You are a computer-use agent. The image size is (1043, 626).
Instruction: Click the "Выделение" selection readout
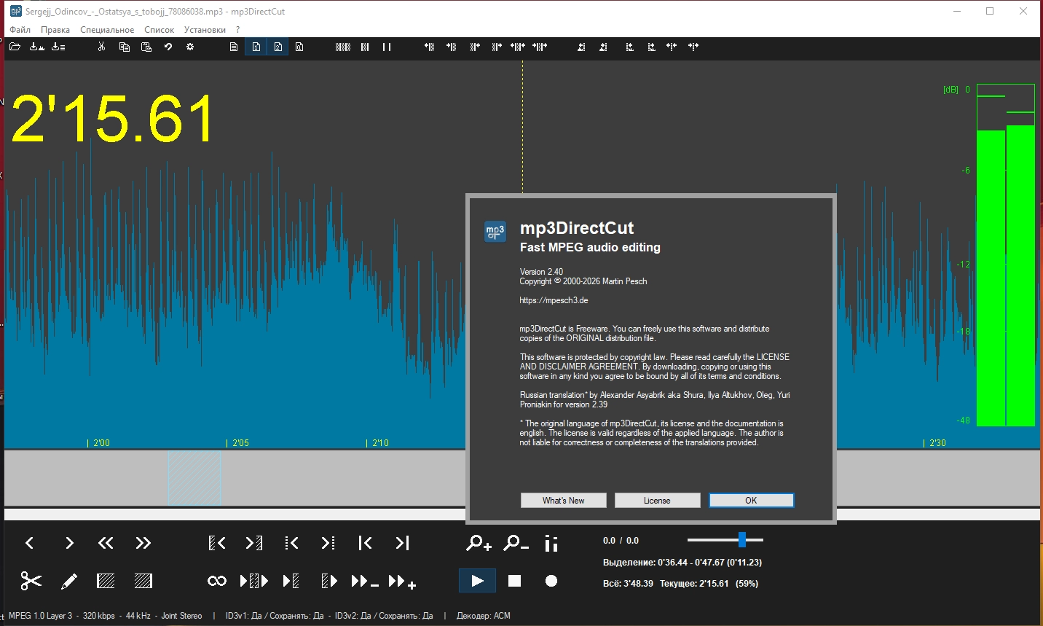click(x=682, y=563)
